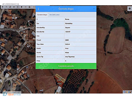Select the Zemin Tip value Ana Taşınmaz
Screen dimensions: 132x99
click(x=80, y=57)
